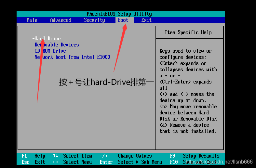Click the Esc Exit key hint
The width and height of the screenshot is (256, 168).
(x=33, y=162)
